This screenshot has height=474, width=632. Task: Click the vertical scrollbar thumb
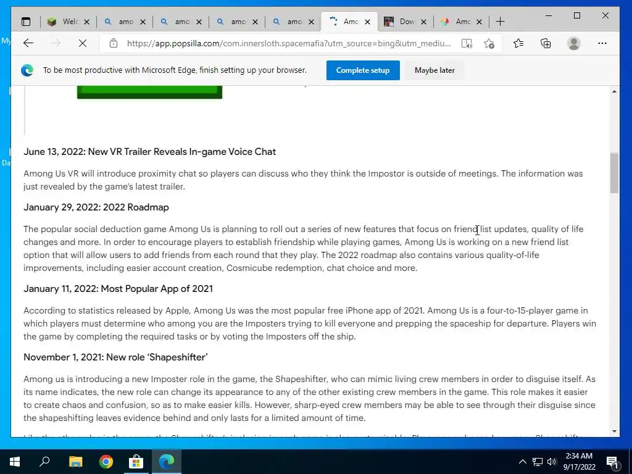click(614, 173)
